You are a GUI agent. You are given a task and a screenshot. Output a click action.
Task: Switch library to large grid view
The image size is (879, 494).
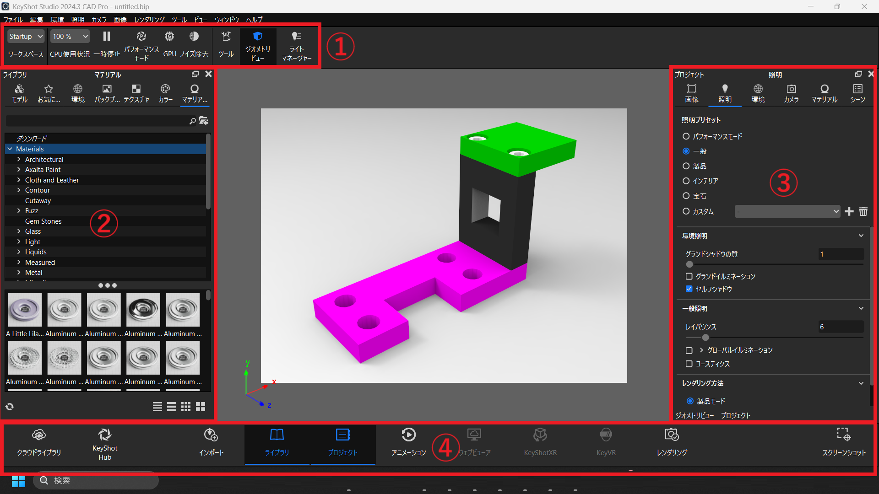tap(201, 407)
